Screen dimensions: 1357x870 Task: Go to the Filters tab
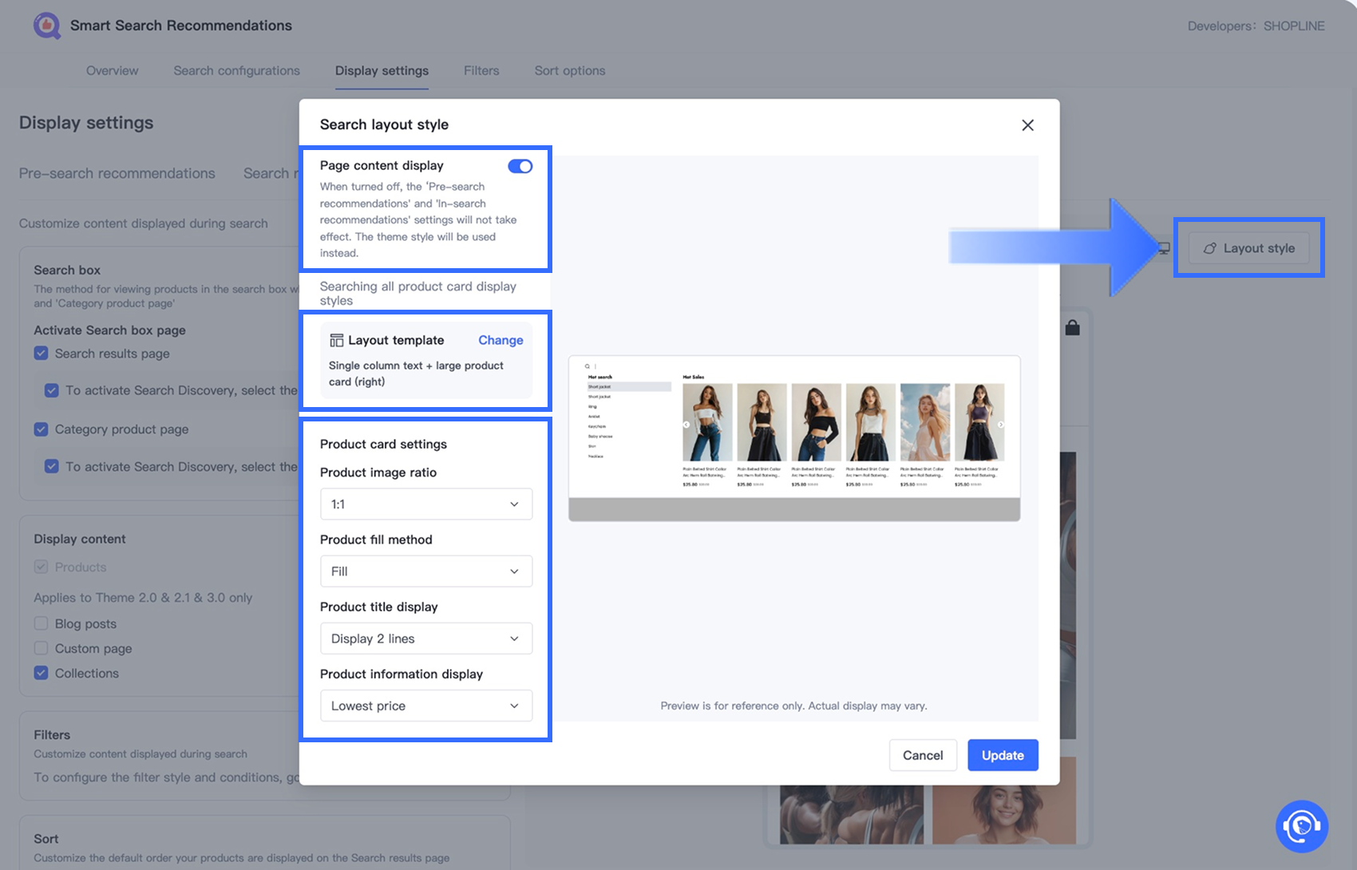pyautogui.click(x=481, y=70)
